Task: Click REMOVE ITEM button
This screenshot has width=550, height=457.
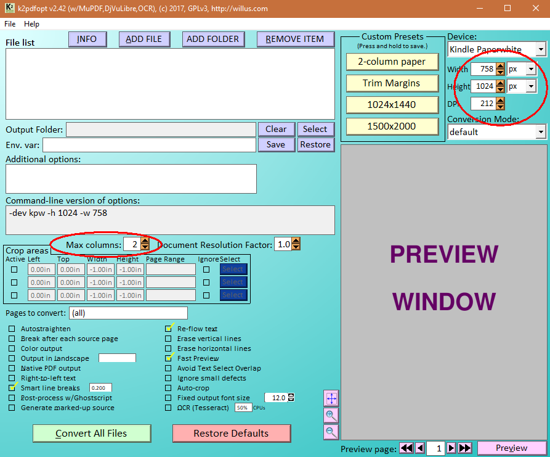Action: [296, 39]
